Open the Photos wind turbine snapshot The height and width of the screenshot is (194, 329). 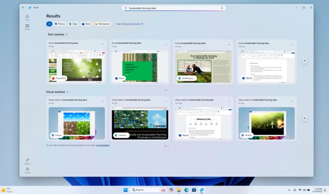point(266,123)
